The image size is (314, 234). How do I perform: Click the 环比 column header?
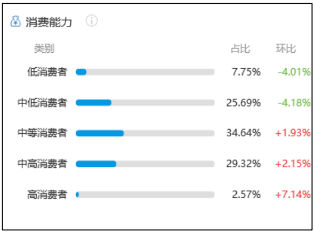click(x=286, y=49)
